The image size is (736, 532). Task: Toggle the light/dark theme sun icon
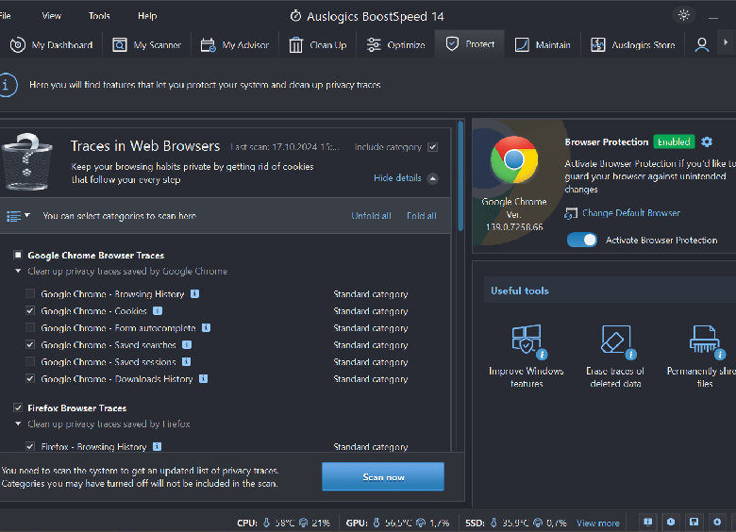tap(684, 15)
